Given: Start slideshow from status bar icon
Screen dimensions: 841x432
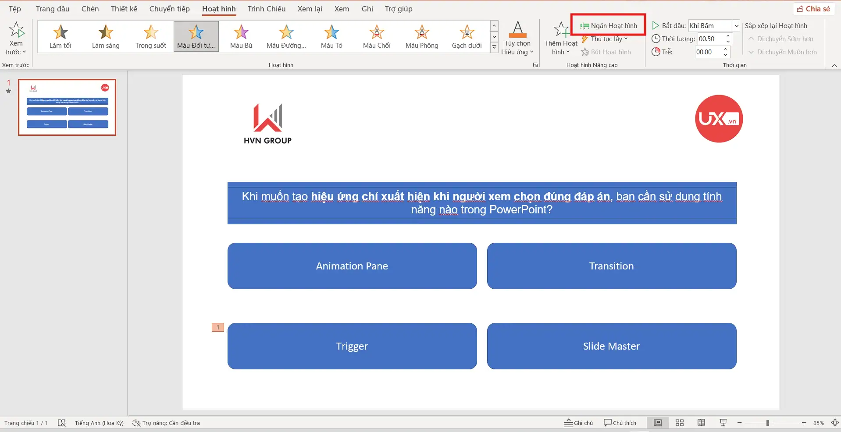Looking at the screenshot, I should tap(723, 423).
